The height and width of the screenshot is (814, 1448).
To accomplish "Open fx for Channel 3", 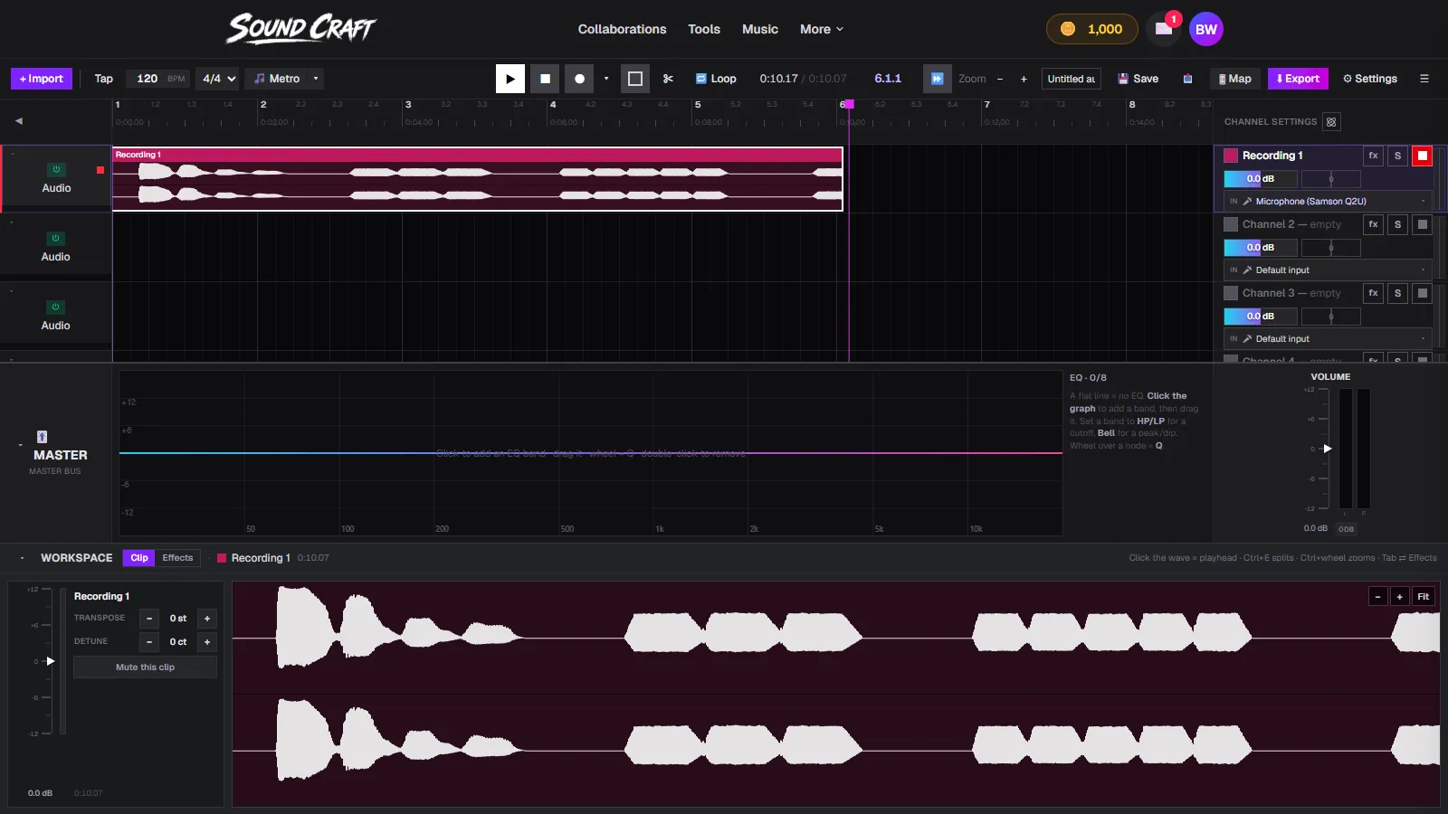I will (1373, 293).
